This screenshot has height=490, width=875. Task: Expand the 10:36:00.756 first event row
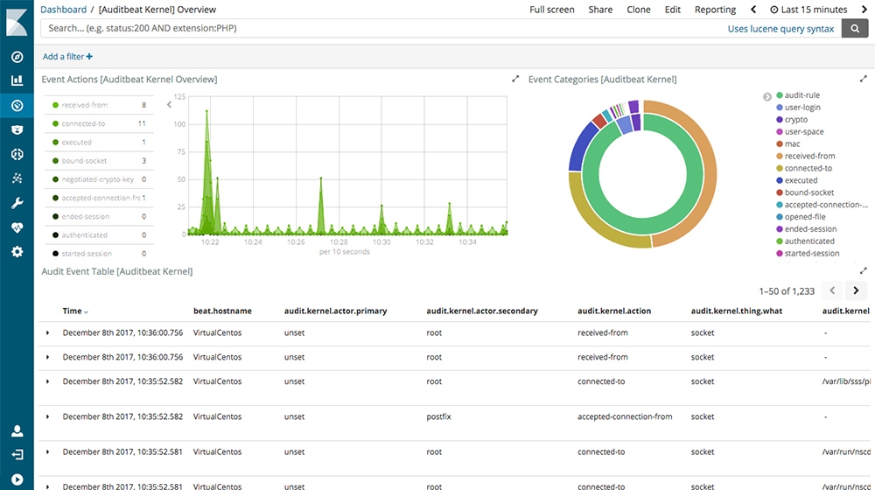(47, 332)
